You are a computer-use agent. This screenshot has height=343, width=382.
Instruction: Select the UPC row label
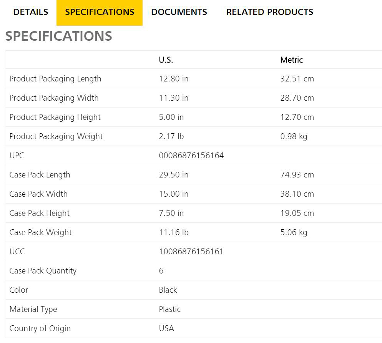(x=17, y=156)
